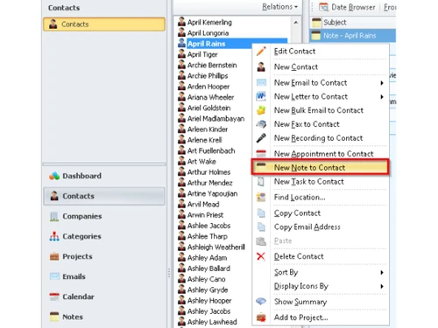Click the Word icon for New Letter to Contact
This screenshot has height=328, width=438.
[261, 96]
